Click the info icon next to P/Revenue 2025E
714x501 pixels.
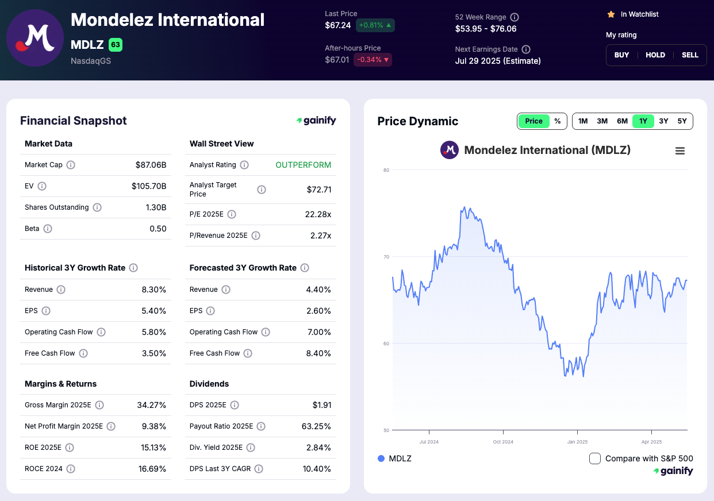(x=256, y=236)
